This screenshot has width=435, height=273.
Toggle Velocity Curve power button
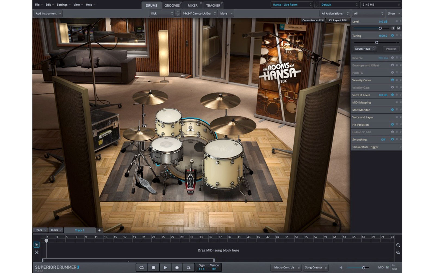pyautogui.click(x=392, y=80)
